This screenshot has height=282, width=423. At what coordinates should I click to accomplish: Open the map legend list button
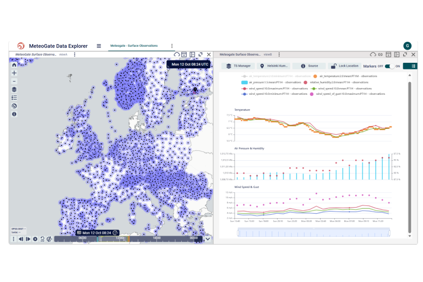pyautogui.click(x=14, y=97)
